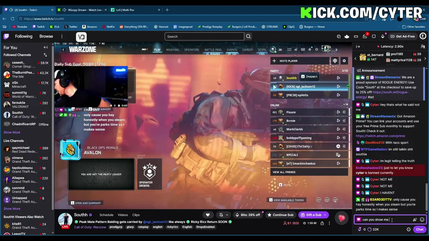
Task: Open the @sgt_jackson12 mention link
Action: tap(155, 222)
